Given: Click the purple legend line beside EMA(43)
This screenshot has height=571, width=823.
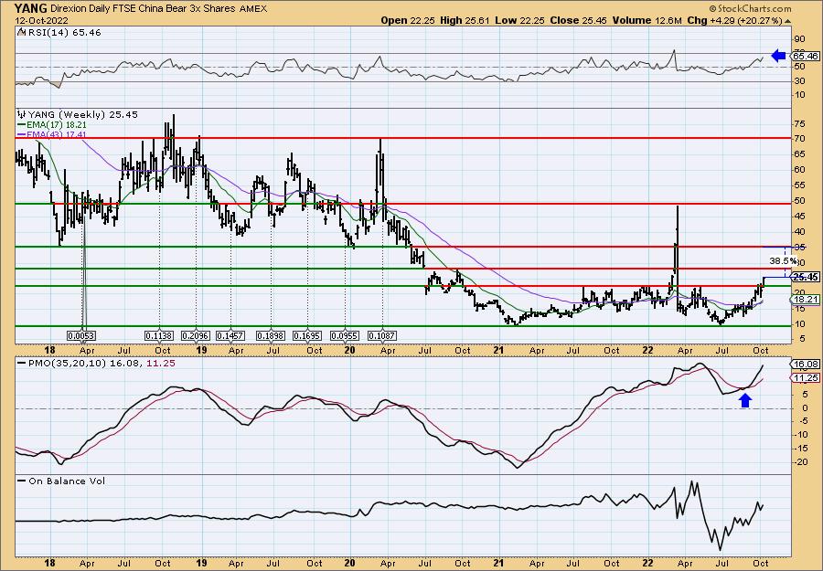Looking at the screenshot, I should [22, 134].
